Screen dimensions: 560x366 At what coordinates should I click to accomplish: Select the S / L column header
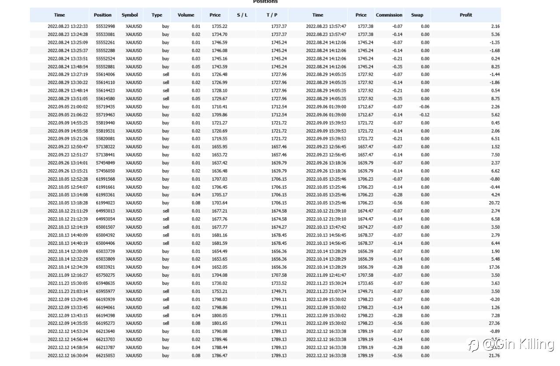242,15
